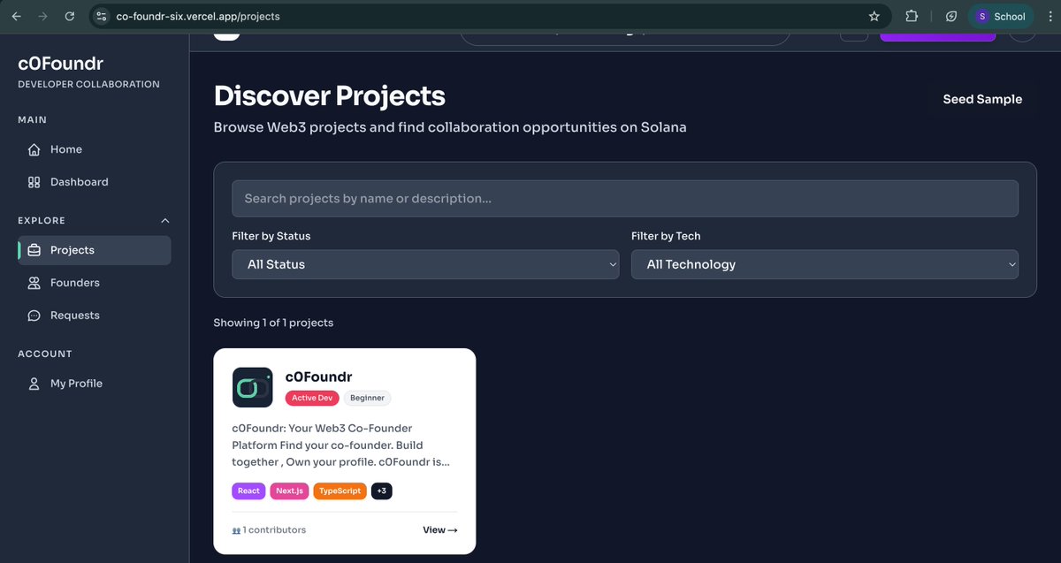Viewport: 1061px width, 563px height.
Task: Open Home in the sidebar
Action: (x=95, y=149)
